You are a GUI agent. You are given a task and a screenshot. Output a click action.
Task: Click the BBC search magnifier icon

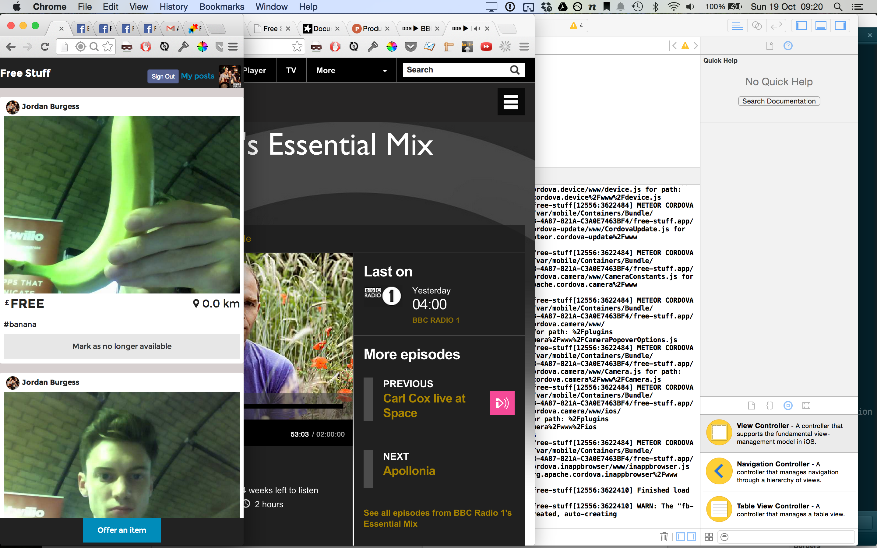[x=515, y=70]
